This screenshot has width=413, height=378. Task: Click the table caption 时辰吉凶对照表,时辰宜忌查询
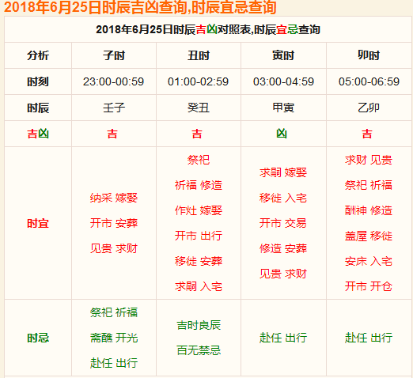pos(247,29)
